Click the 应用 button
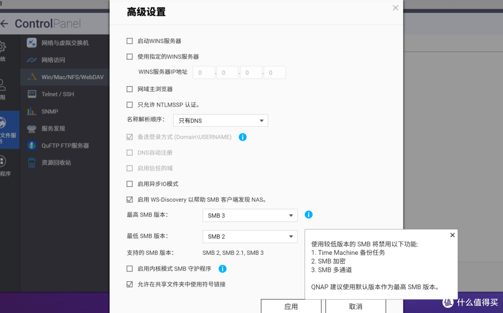503x313 pixels. pos(291,306)
